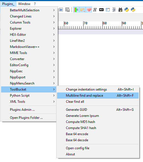The image size is (143, 162).
Task: Click the run macro multiple times icon
Action: (61, 10)
